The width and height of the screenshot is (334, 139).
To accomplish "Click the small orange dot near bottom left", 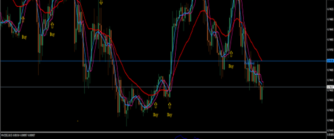I will tap(78, 121).
